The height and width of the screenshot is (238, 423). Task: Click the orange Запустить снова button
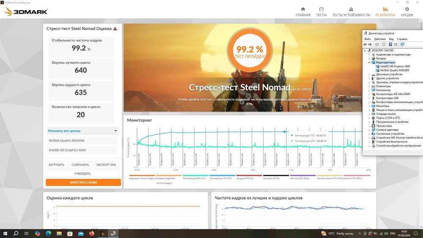click(x=83, y=183)
